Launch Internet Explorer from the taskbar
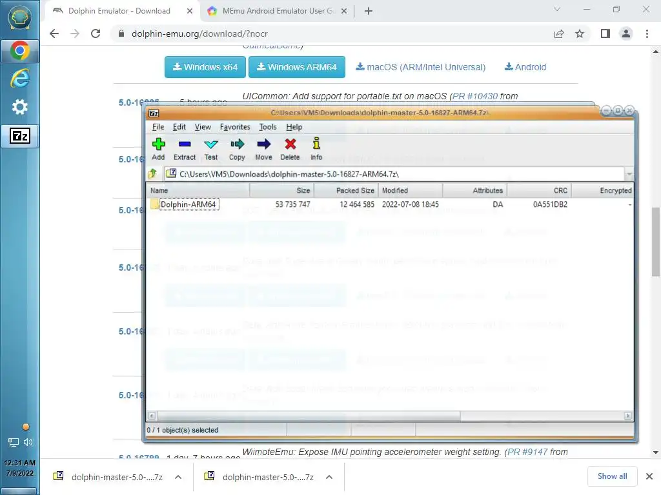 20,78
